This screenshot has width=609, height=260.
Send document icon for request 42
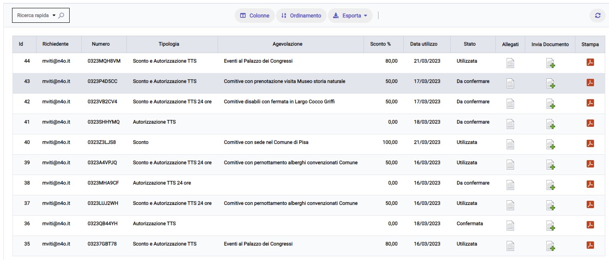550,104
